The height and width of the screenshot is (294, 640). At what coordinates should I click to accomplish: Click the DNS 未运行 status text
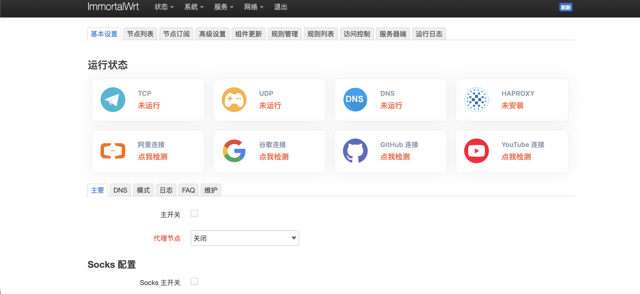pyautogui.click(x=391, y=105)
